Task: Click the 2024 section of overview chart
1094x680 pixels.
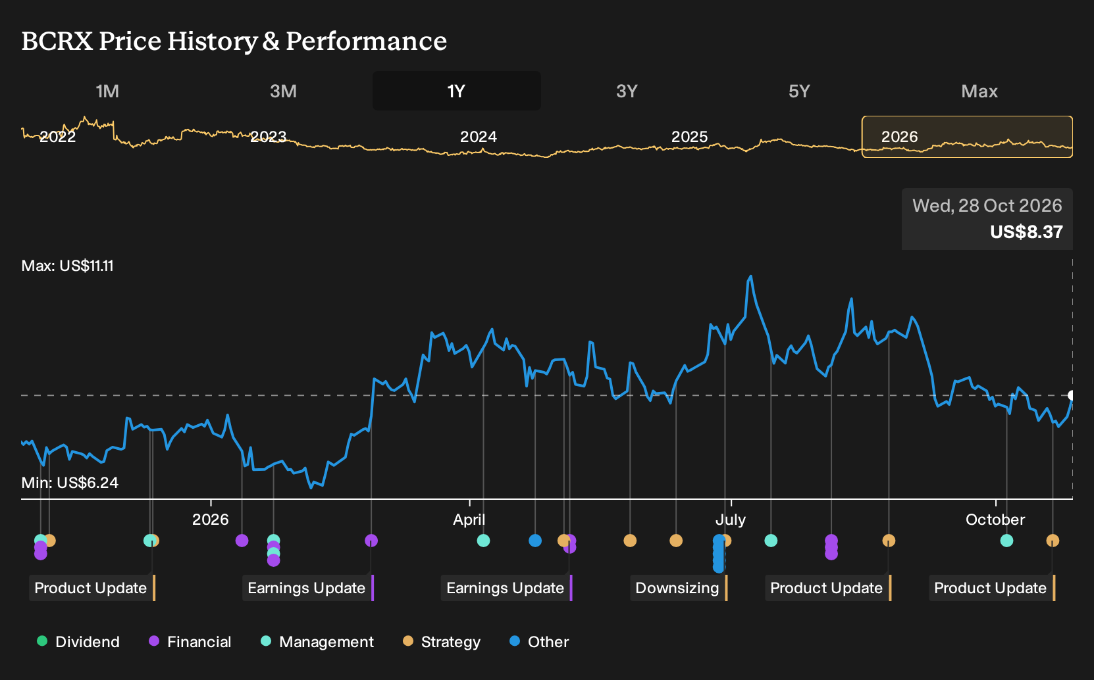Action: [479, 137]
